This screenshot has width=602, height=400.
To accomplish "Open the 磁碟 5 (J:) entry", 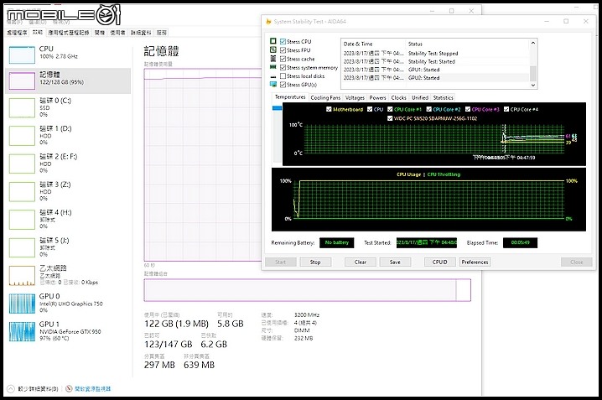I will coord(69,247).
